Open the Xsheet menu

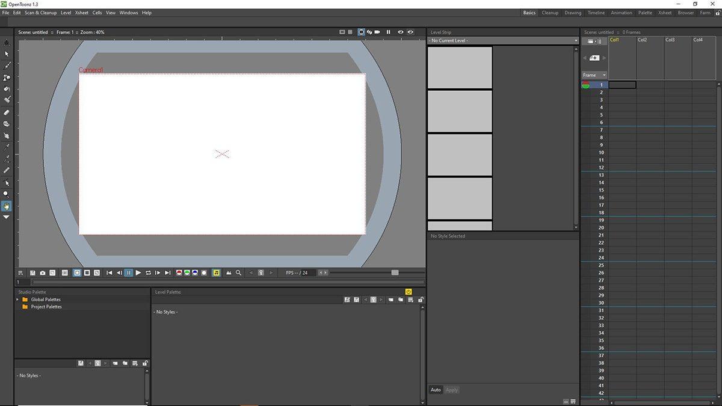point(81,12)
